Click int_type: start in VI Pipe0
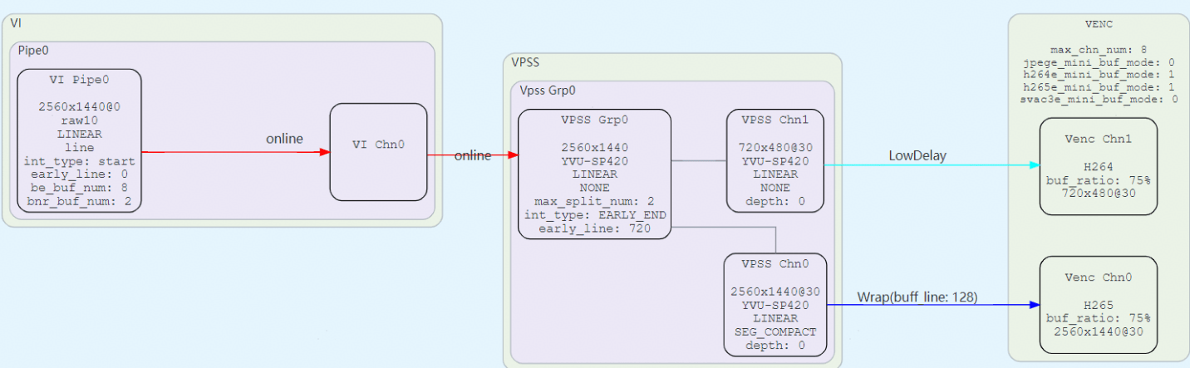Screen dimensions: 1190x368 (80, 161)
